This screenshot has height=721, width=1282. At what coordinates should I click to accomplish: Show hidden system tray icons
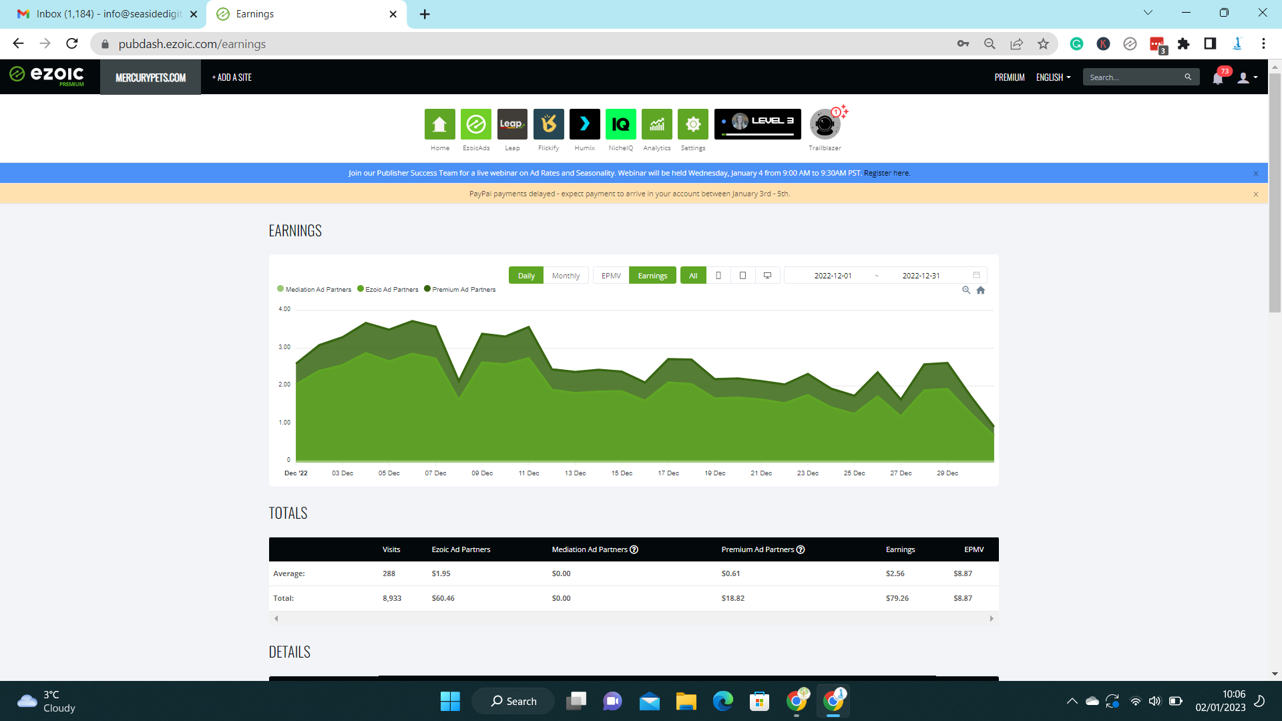click(1072, 701)
